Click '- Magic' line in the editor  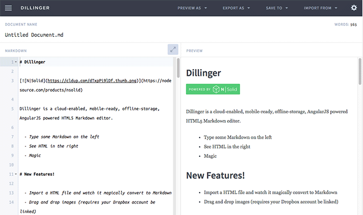[x=33, y=155]
